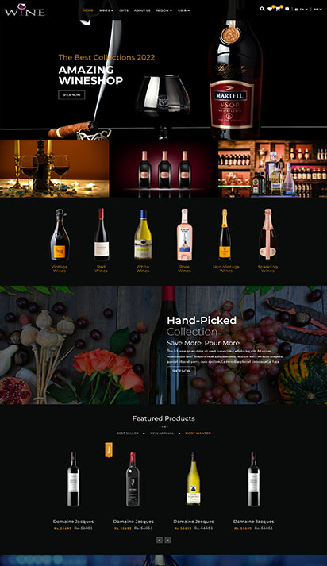Screen dimensions: 327x566
Task: Select the Gifts menu item
Action: coord(124,10)
